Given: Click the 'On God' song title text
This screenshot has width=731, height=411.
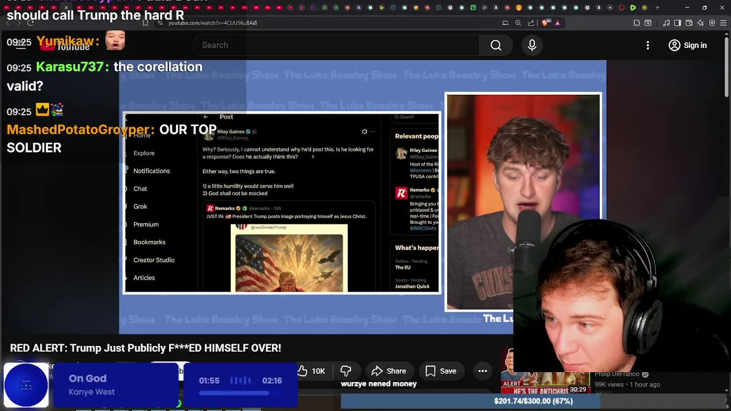Looking at the screenshot, I should 87,378.
